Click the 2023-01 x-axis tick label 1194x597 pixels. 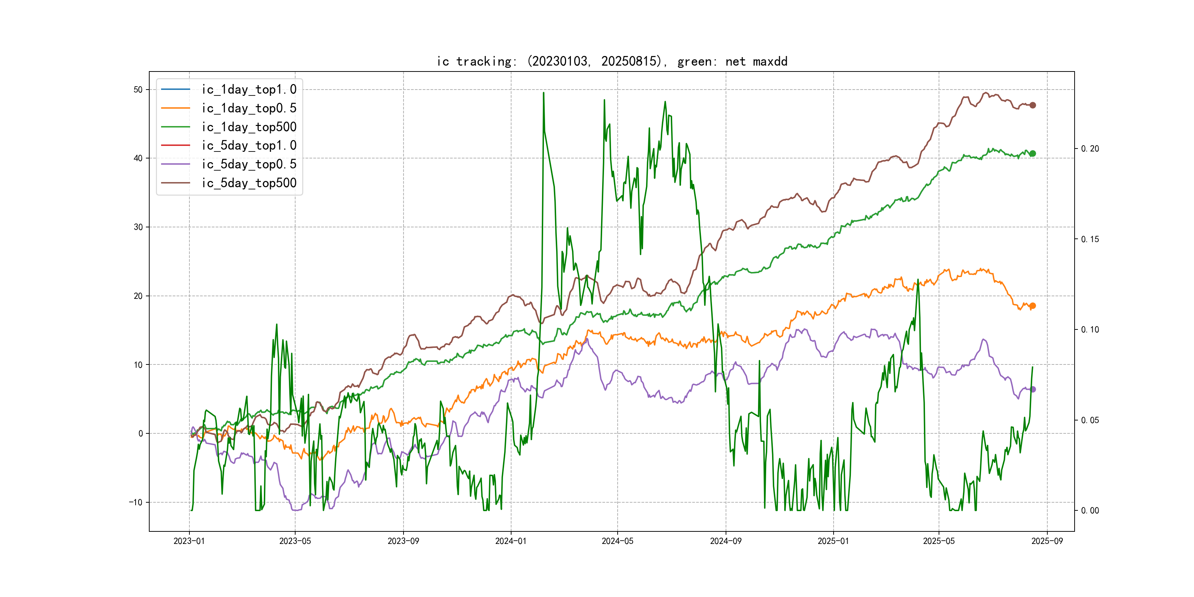pos(189,541)
